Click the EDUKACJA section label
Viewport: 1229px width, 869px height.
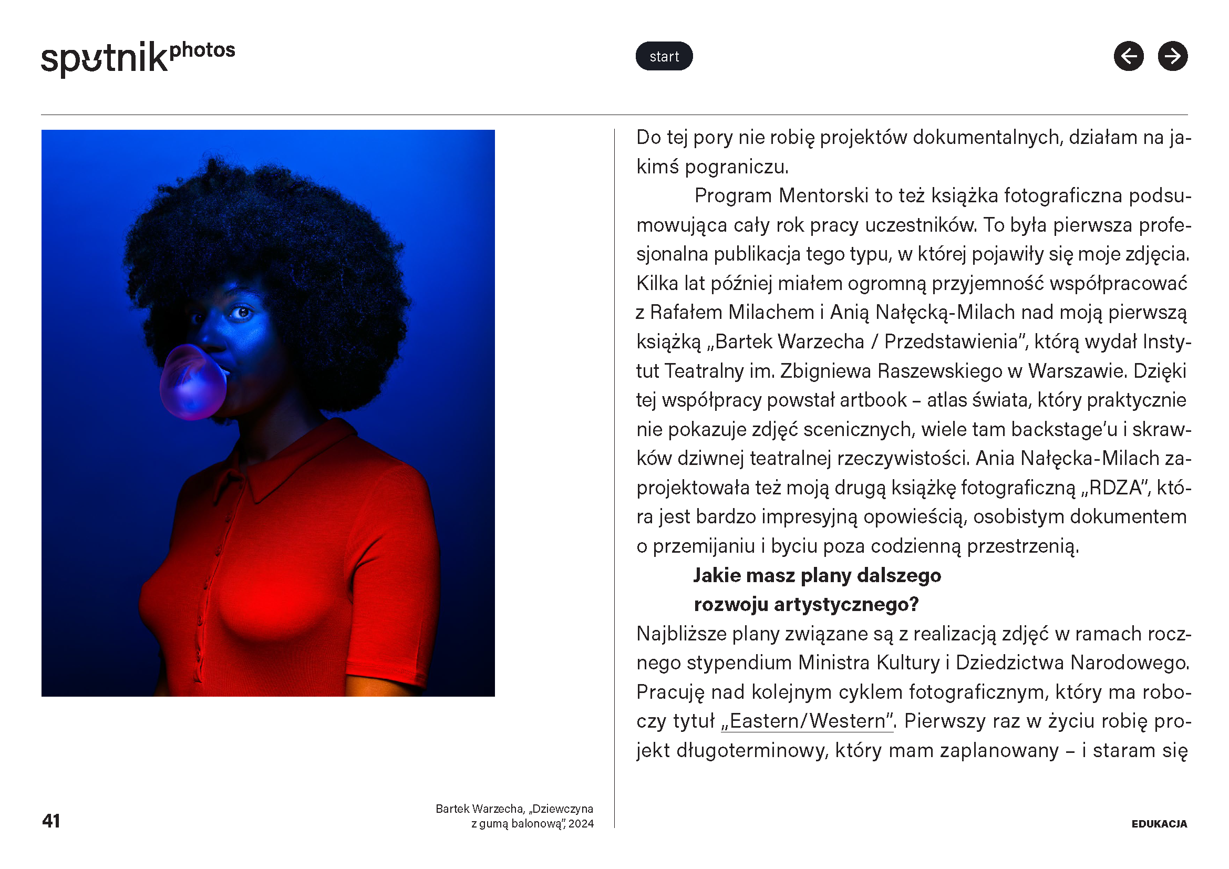(1160, 824)
